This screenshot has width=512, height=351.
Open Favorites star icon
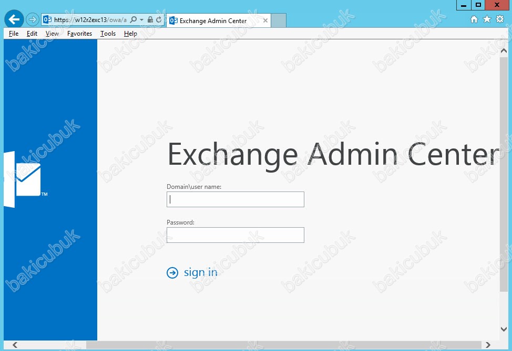pyautogui.click(x=487, y=19)
